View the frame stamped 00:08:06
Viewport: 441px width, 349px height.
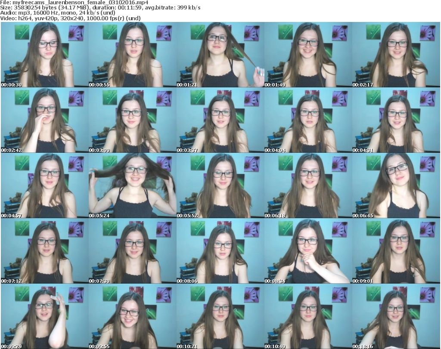click(220, 251)
